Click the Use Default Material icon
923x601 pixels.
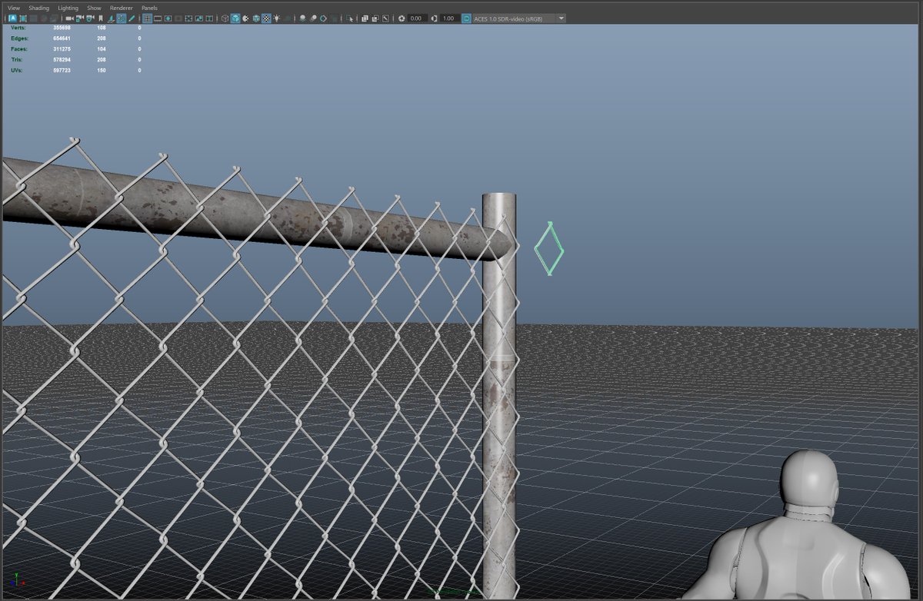click(x=245, y=18)
